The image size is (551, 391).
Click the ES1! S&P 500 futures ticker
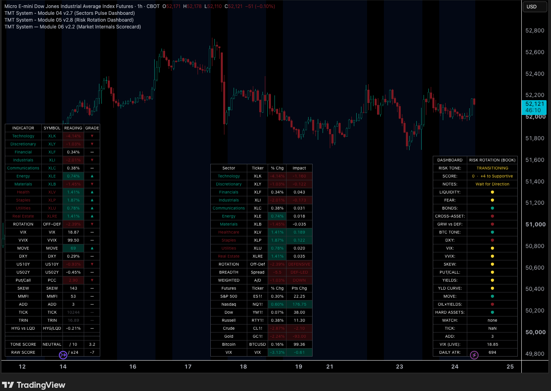click(x=258, y=296)
